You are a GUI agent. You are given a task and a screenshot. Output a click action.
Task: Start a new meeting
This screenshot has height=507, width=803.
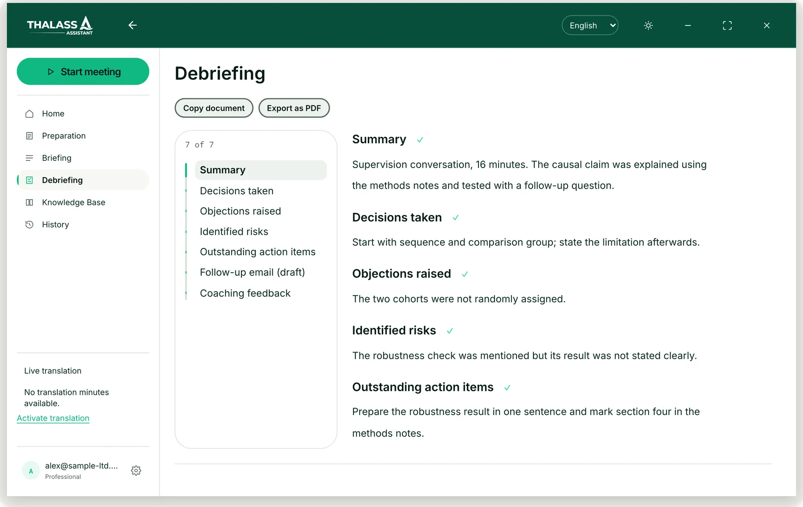[x=83, y=71]
